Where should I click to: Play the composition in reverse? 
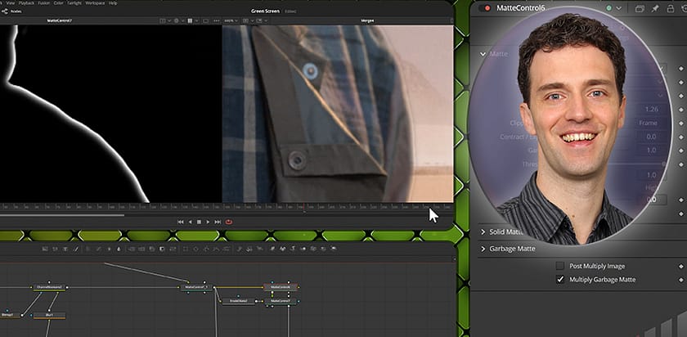click(x=190, y=222)
